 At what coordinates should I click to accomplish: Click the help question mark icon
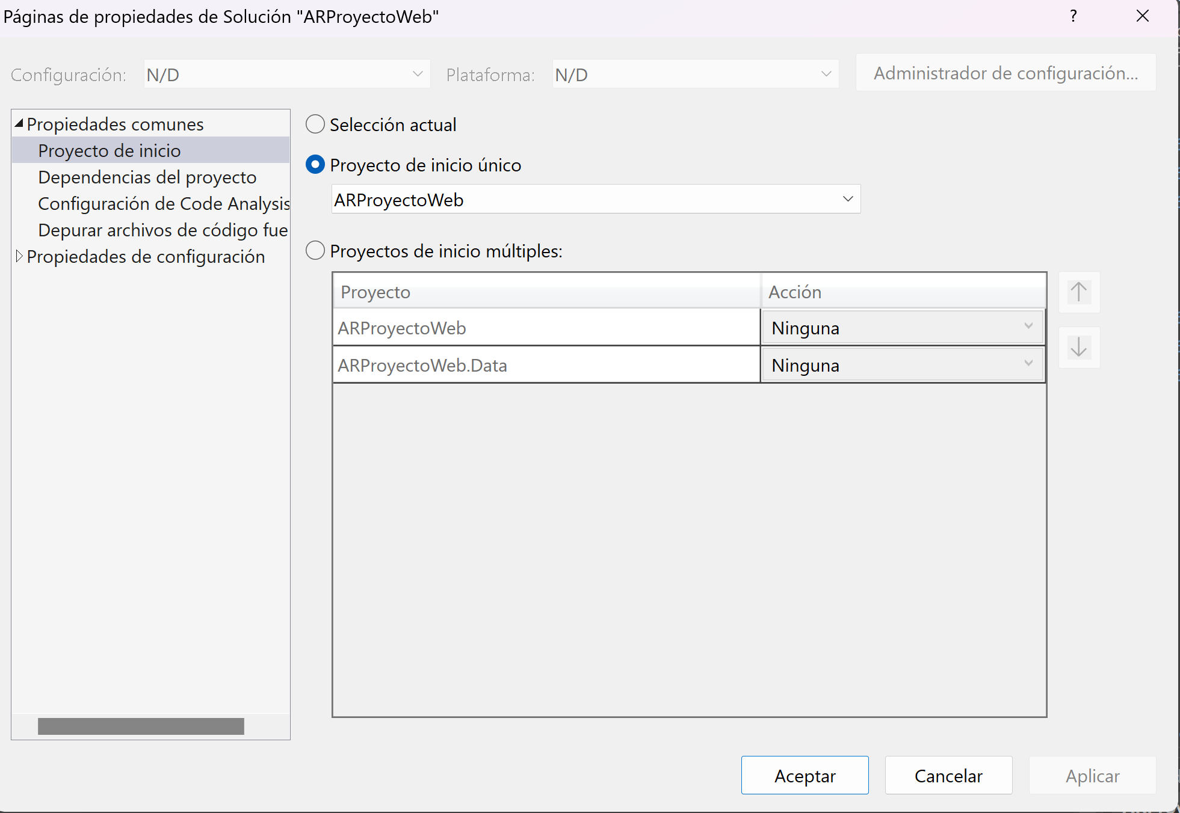[1073, 16]
